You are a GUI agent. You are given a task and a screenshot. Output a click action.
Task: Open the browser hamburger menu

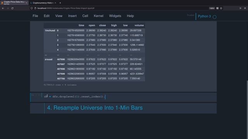(245, 8)
